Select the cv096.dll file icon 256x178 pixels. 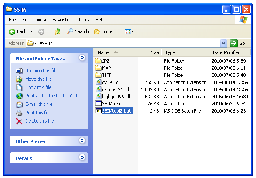98,82
